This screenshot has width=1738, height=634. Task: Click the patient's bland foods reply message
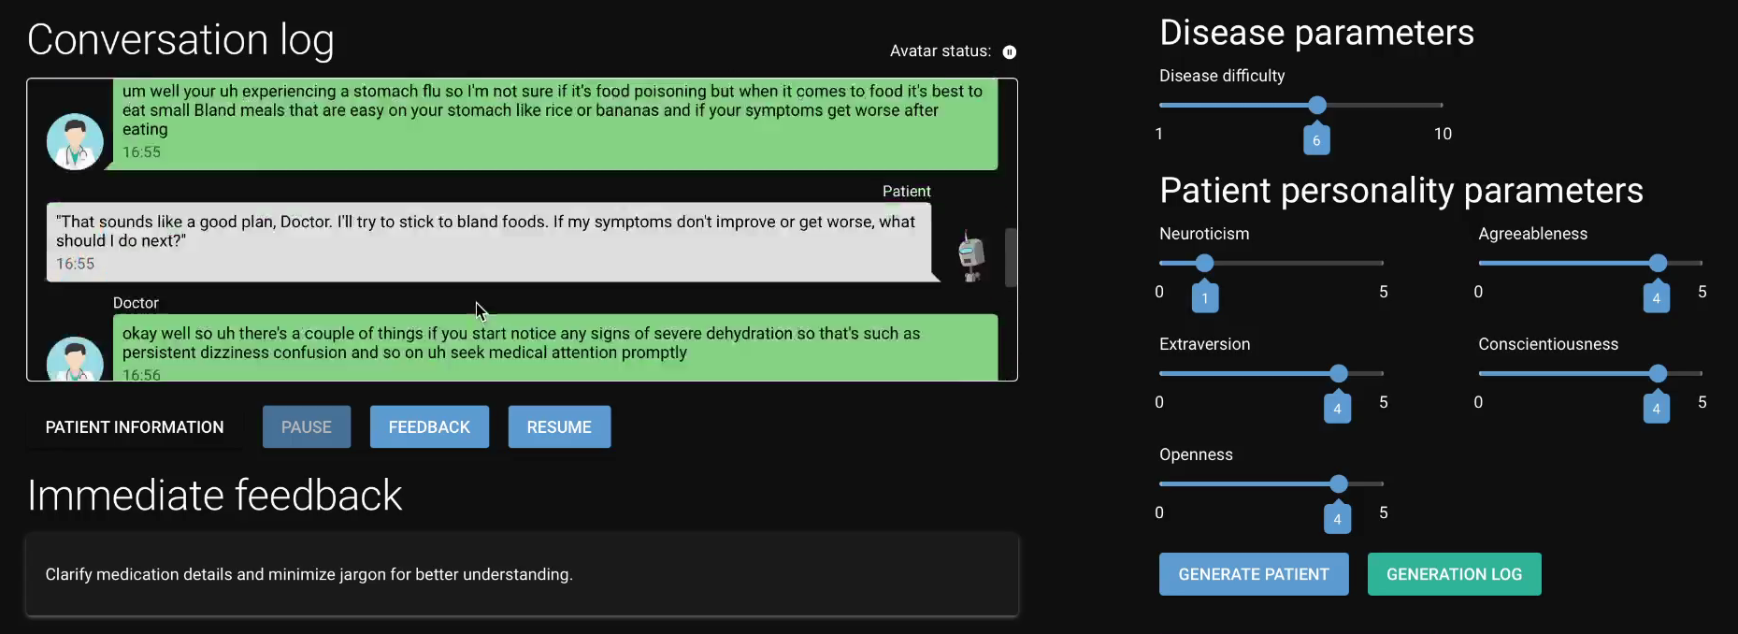pos(488,241)
